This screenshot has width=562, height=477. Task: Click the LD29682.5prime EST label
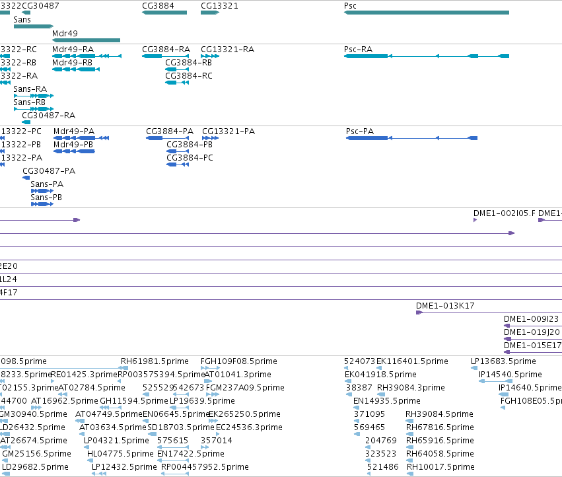[x=36, y=467]
